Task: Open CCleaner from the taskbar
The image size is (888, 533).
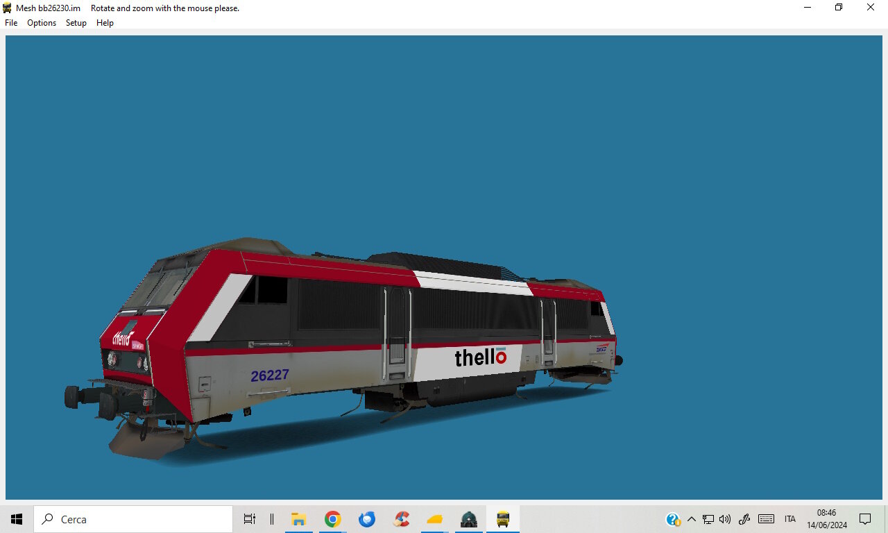Action: pyautogui.click(x=401, y=519)
